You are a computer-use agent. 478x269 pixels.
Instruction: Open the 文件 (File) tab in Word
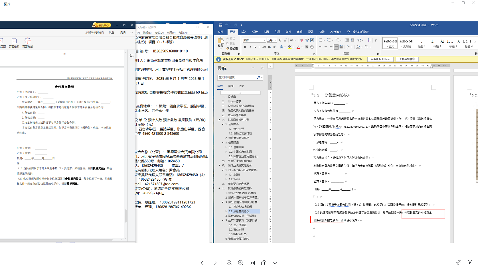(220, 32)
